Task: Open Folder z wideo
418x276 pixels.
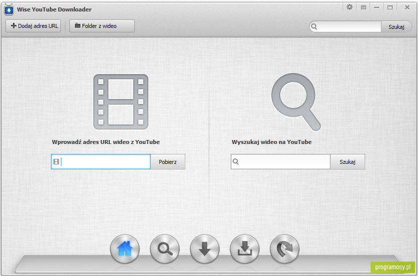Action: (102, 26)
